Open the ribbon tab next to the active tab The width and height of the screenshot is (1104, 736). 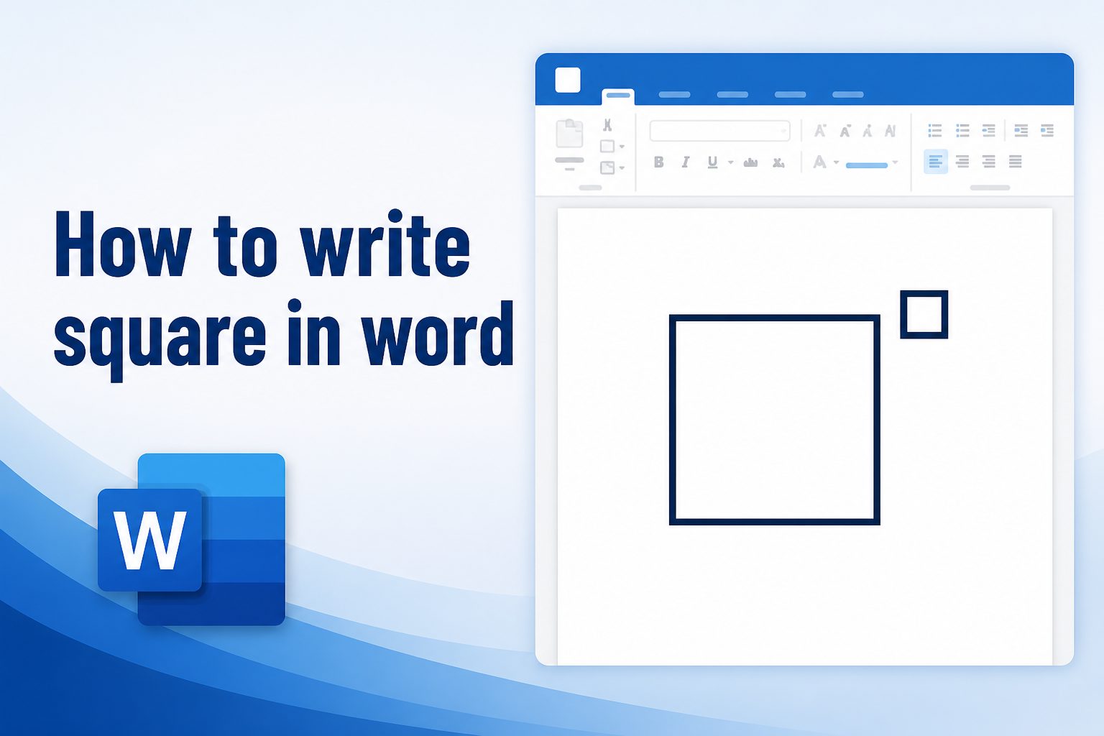(x=674, y=95)
